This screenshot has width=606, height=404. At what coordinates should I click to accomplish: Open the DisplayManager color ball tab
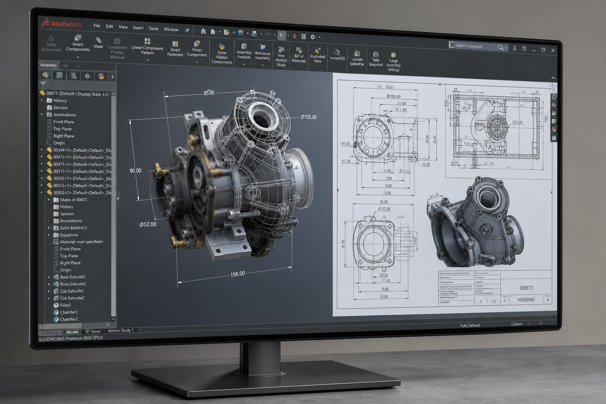[x=101, y=77]
